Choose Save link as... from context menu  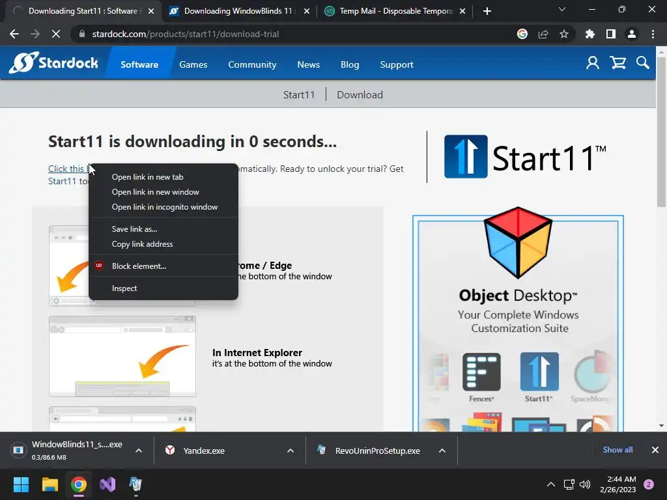click(163, 229)
